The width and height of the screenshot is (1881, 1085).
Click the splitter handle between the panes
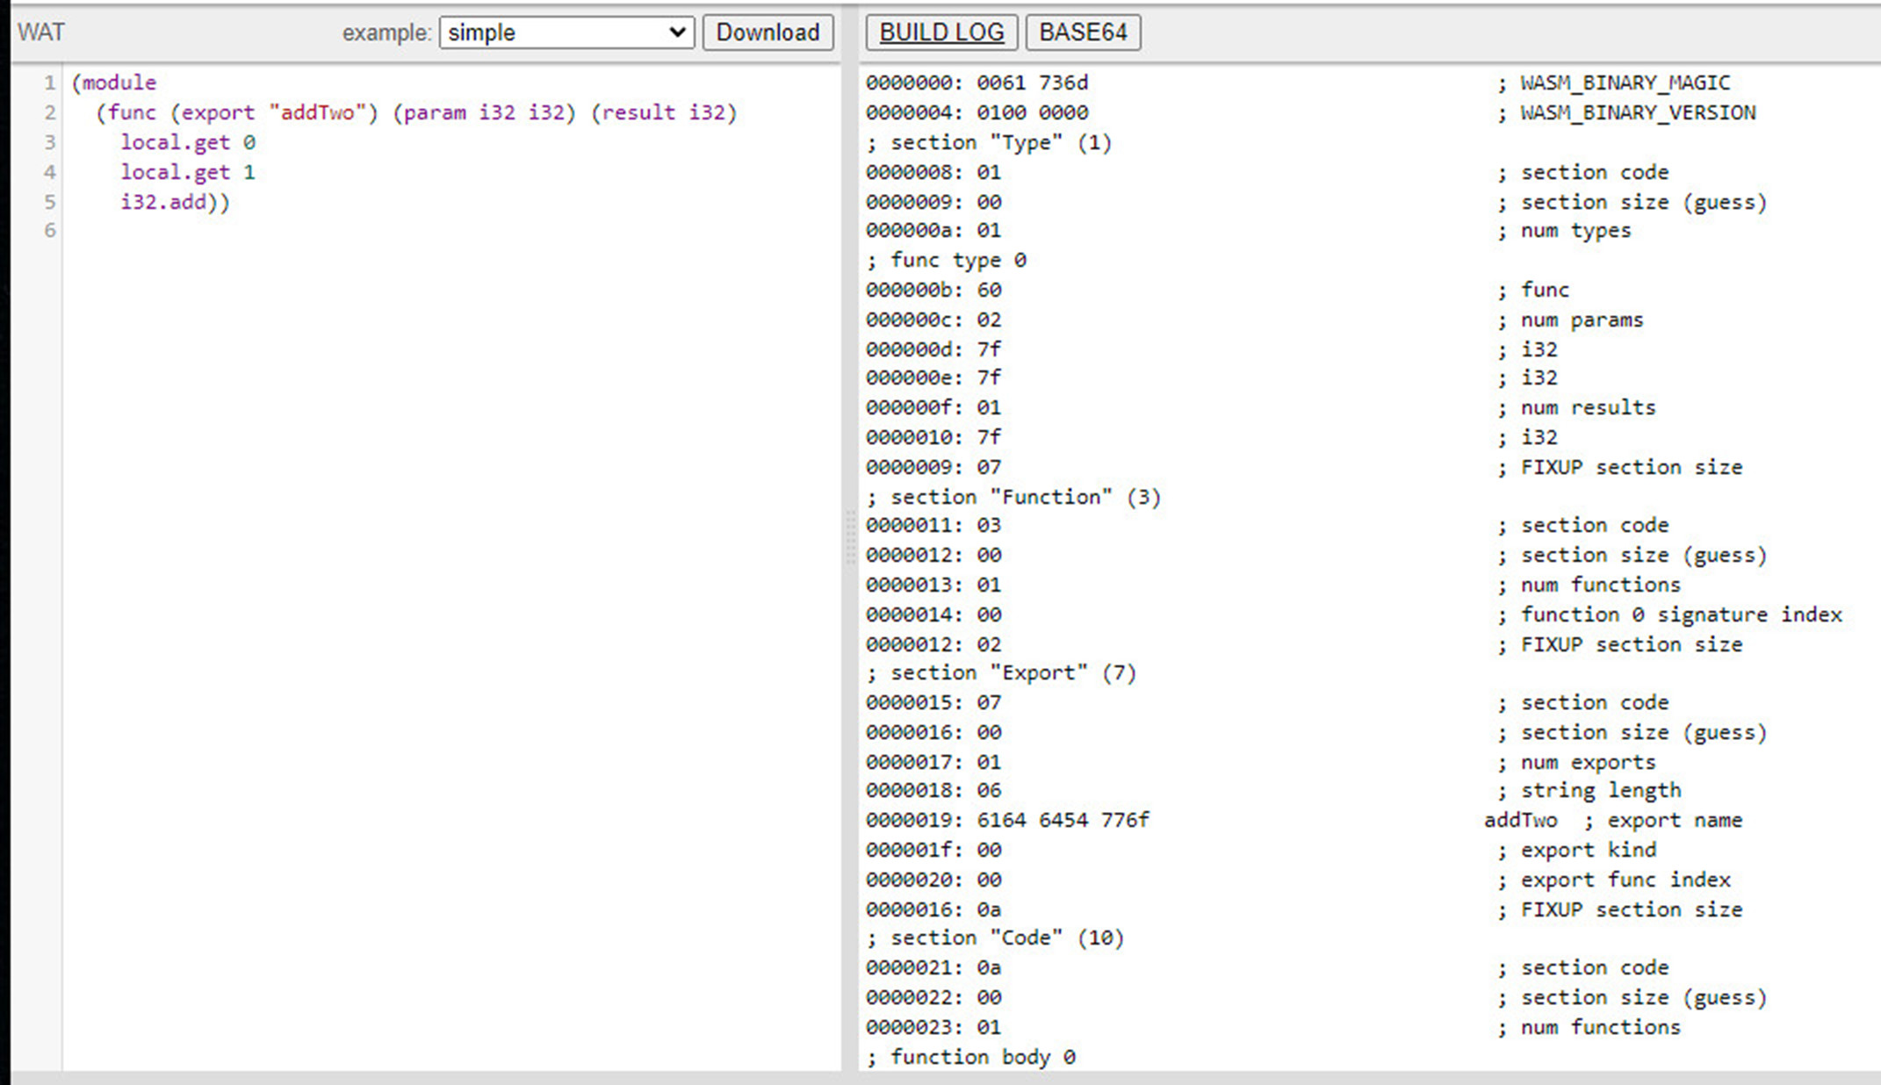(850, 537)
